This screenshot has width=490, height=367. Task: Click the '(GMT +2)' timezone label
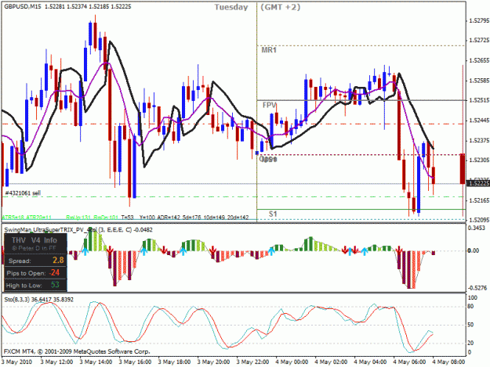pos(281,7)
